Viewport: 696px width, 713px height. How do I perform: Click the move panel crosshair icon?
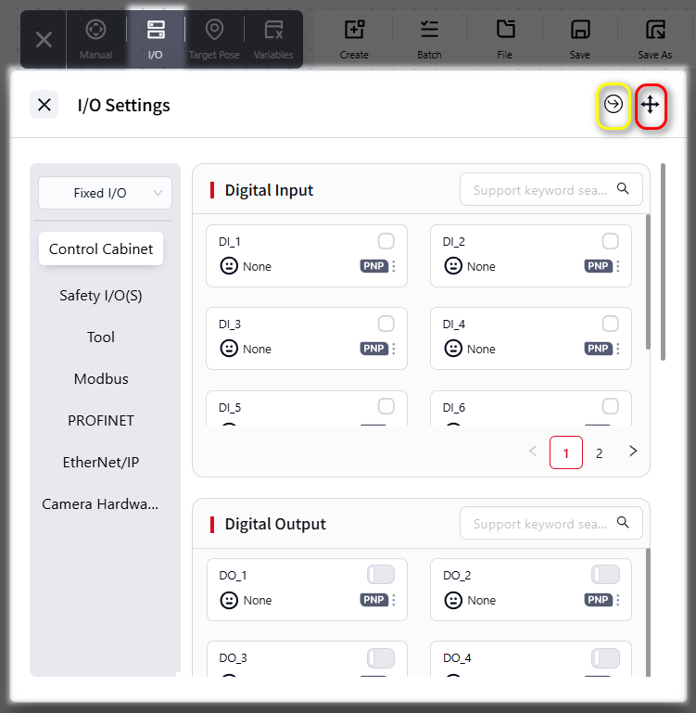[x=650, y=105]
